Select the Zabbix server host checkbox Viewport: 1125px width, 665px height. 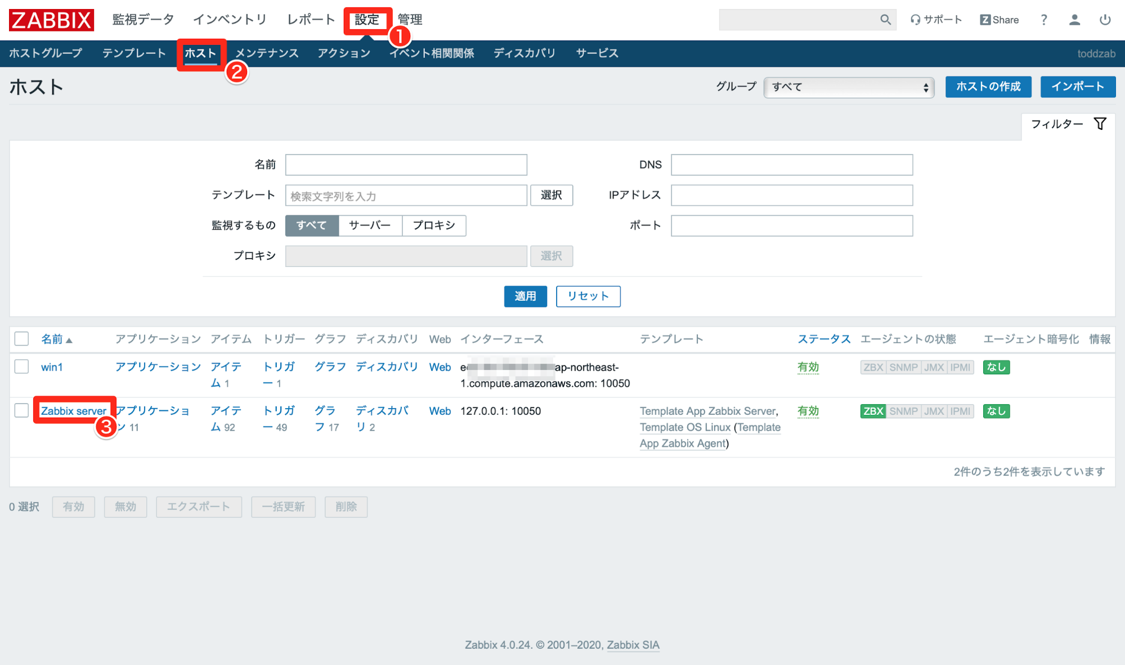(21, 410)
